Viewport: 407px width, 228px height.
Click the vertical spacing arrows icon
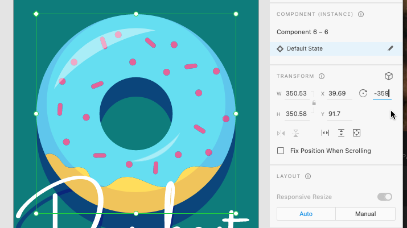point(341,133)
